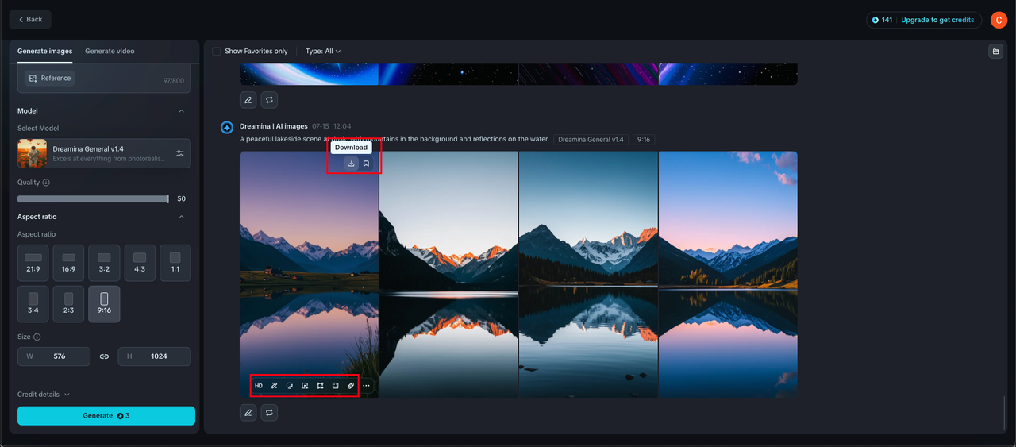Click the Generate button
The image size is (1016, 447).
tap(106, 416)
